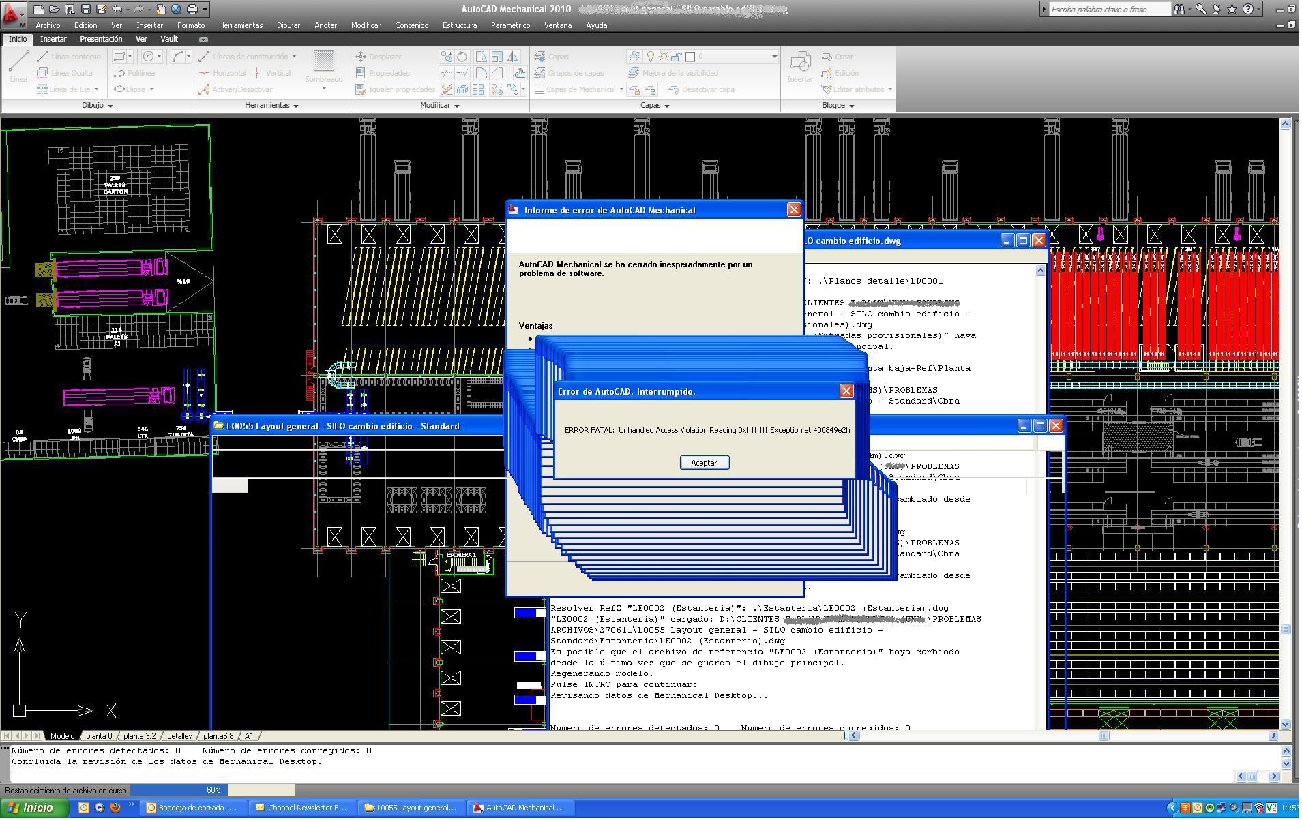1302x820 pixels.
Task: Click the Trim icon in Modificar panel
Action: tap(446, 73)
